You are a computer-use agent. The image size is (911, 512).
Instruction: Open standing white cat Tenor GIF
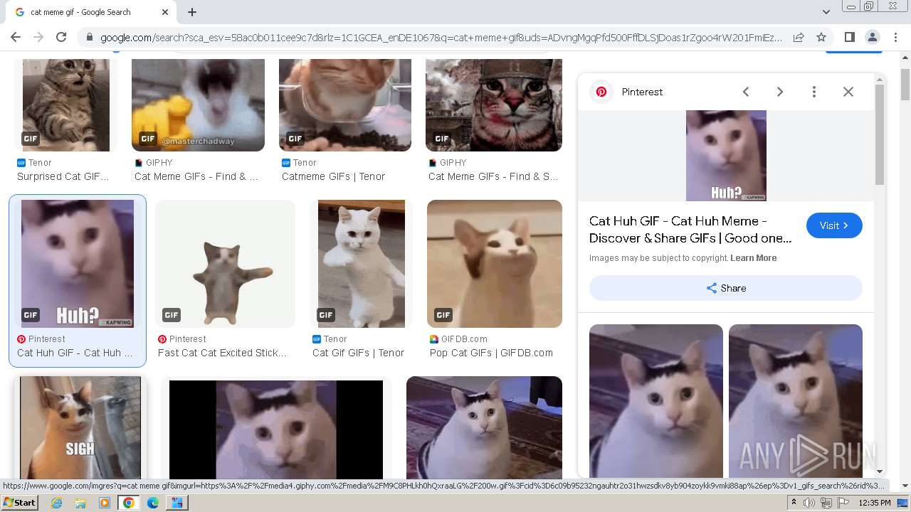[x=362, y=264]
